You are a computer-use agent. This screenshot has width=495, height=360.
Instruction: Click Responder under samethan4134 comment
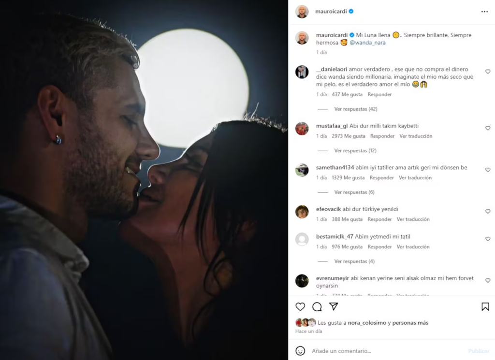382,178
